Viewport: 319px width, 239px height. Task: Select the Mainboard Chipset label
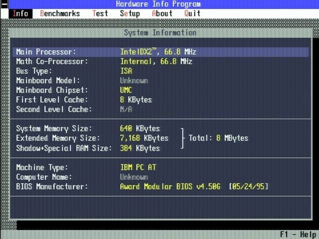tap(52, 90)
